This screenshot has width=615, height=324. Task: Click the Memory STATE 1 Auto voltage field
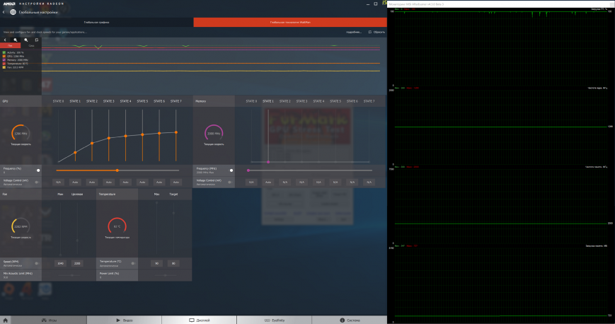pos(268,182)
